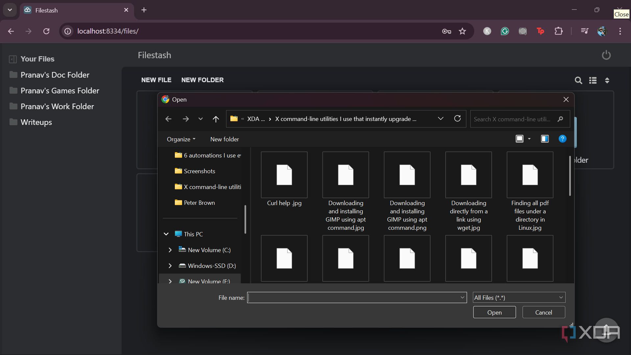Click New folder in the Open dialog
The image size is (631, 355).
click(224, 139)
